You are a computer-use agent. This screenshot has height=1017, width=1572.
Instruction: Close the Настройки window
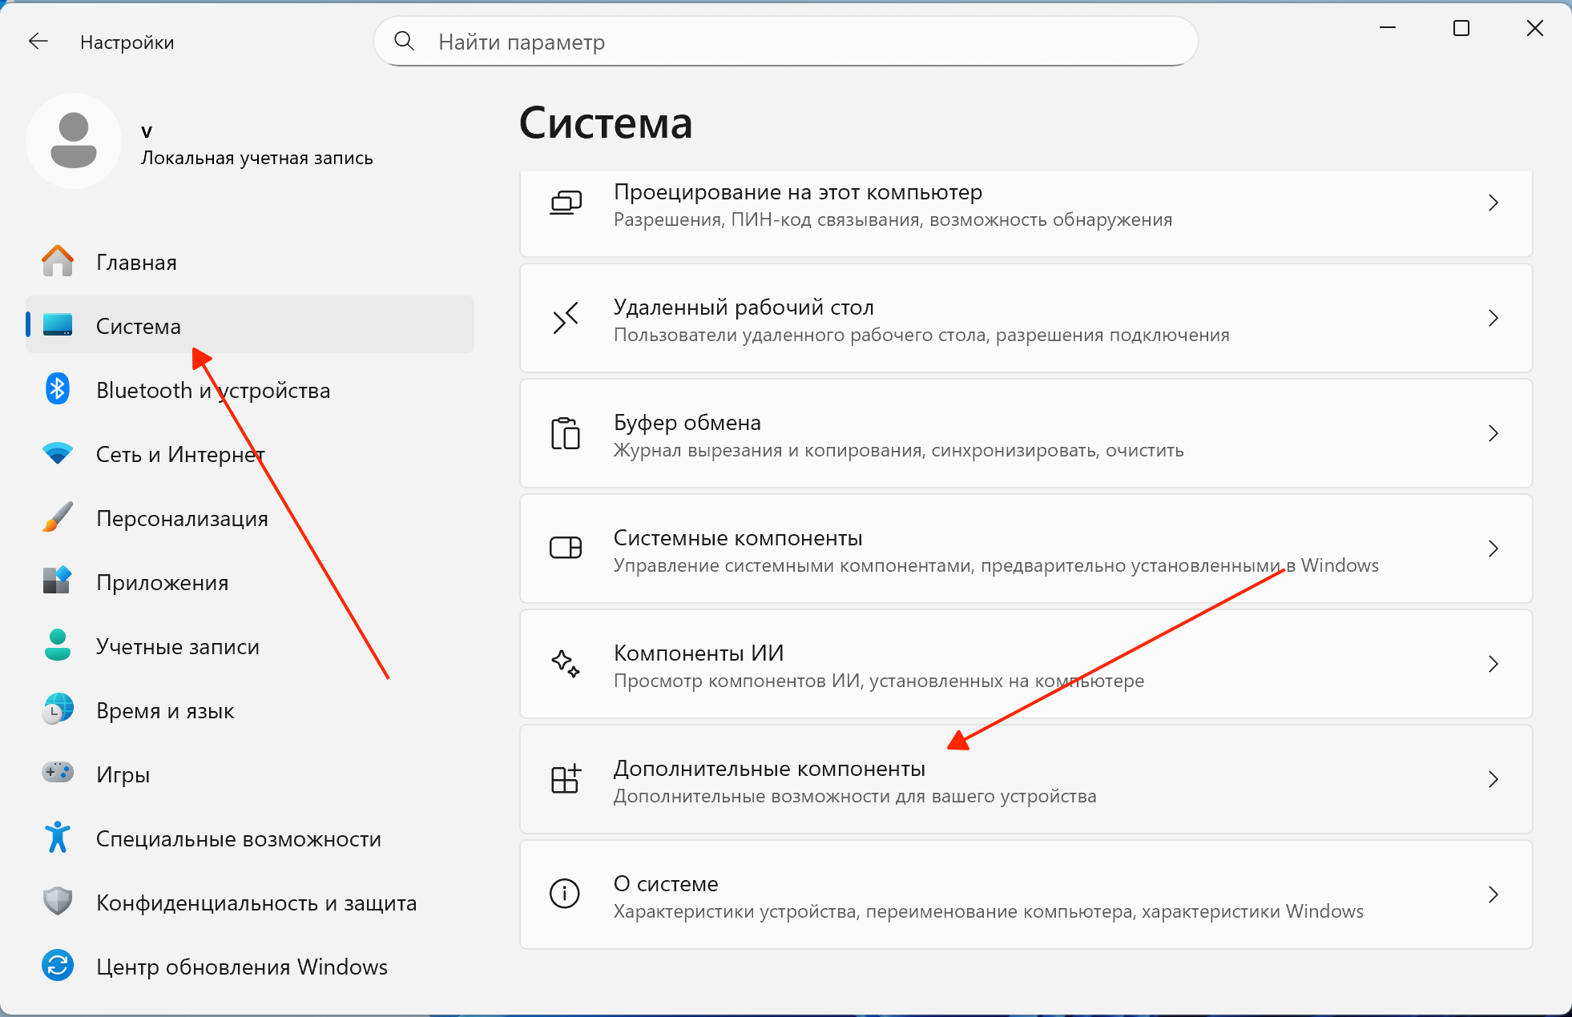(1535, 28)
